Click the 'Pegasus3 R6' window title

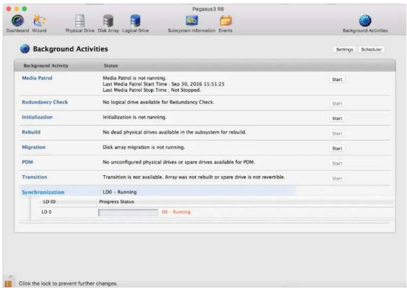208,9
